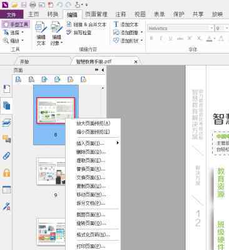The image size is (229, 250).
Task: Toggle underline U formatting
Action: tap(170, 38)
